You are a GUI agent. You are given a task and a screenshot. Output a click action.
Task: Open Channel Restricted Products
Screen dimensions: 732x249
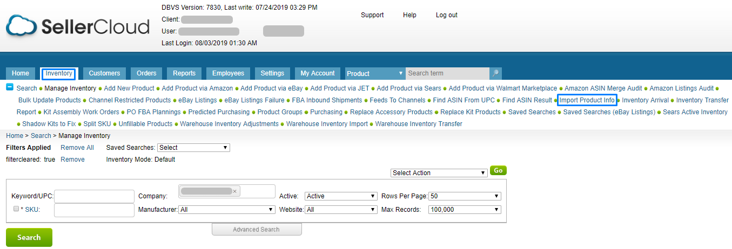pos(130,100)
